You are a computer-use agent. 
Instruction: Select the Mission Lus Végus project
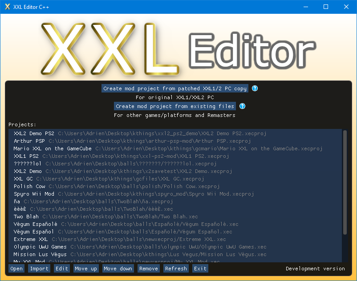point(175,254)
